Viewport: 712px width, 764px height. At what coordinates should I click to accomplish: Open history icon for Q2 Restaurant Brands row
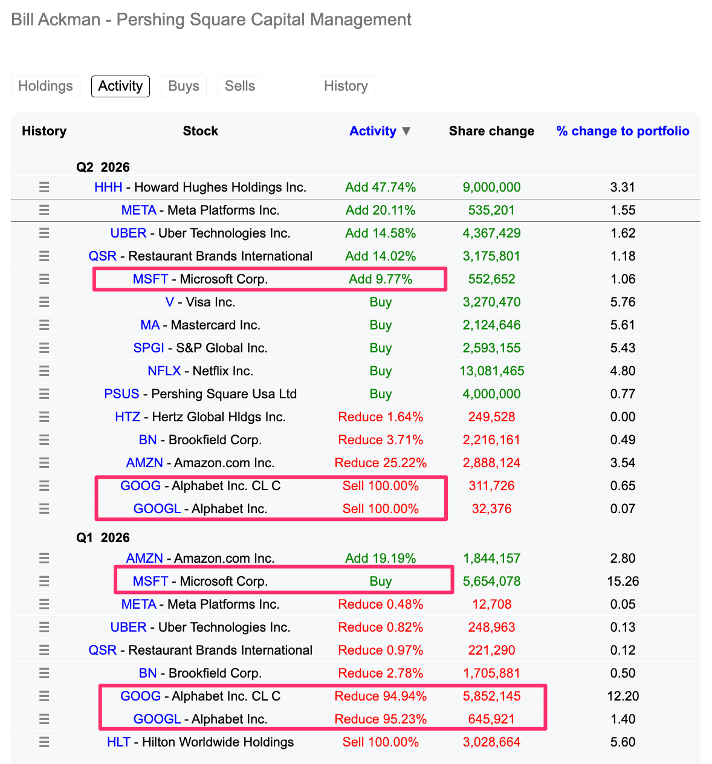pos(44,256)
